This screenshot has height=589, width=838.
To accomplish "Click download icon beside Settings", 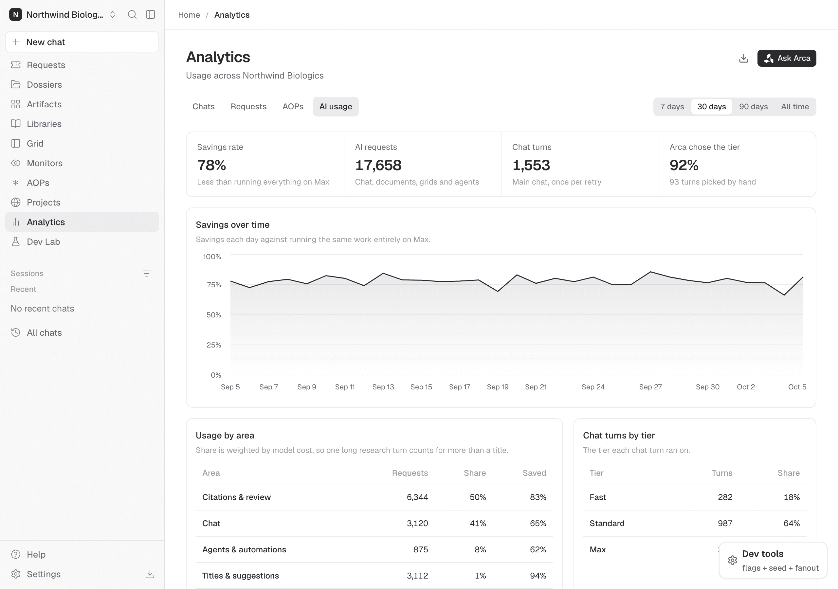I will pos(150,574).
